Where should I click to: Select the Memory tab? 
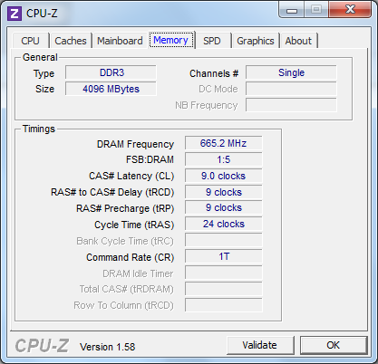171,40
